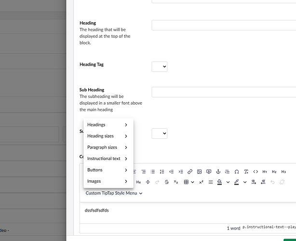Insert a link with the chain icon
Screen dimensions: 296x241
(x=190, y=172)
